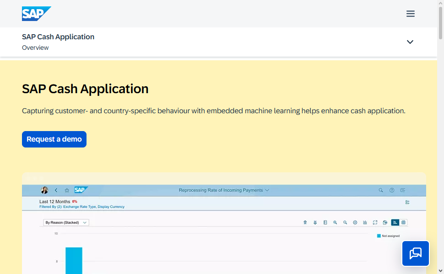The height and width of the screenshot is (274, 444).
Task: Open chart settings gear icon
Action: tap(355, 222)
